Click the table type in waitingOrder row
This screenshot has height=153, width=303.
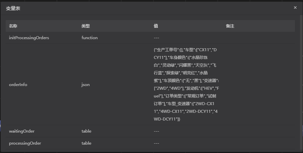pos(86,131)
